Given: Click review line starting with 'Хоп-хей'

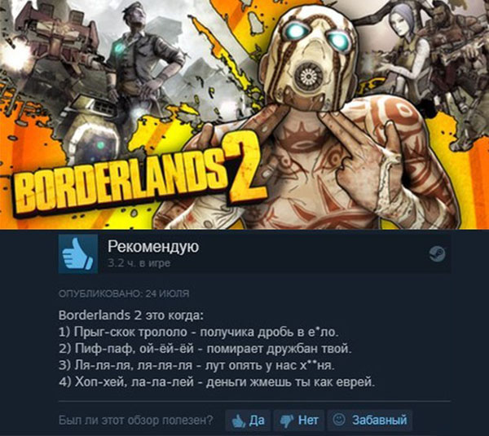Looking at the screenshot, I should tap(217, 381).
